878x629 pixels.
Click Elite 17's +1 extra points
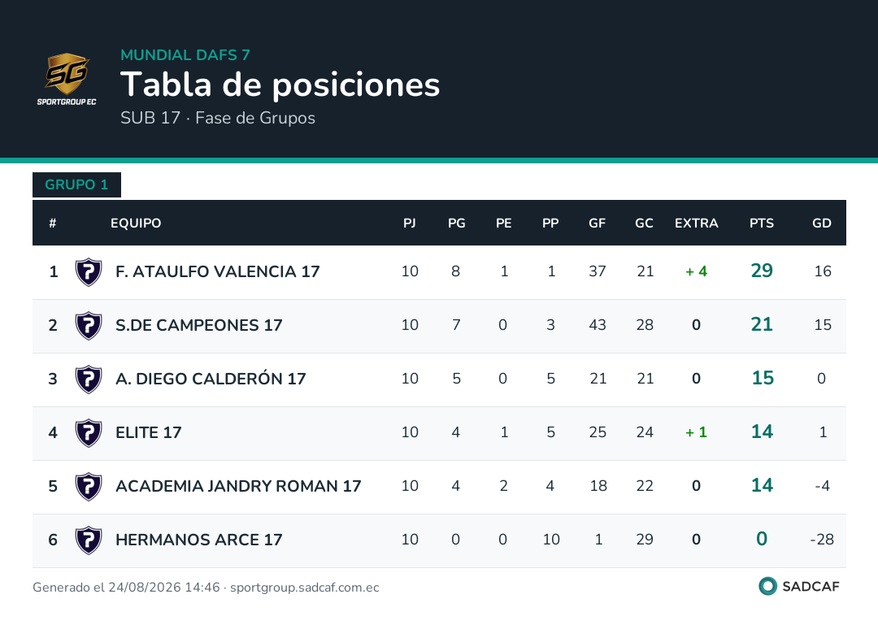click(696, 432)
